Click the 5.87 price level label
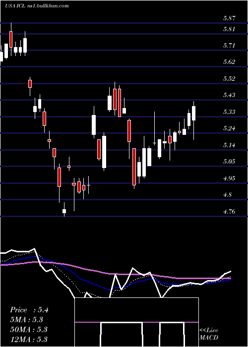 pos(229,18)
